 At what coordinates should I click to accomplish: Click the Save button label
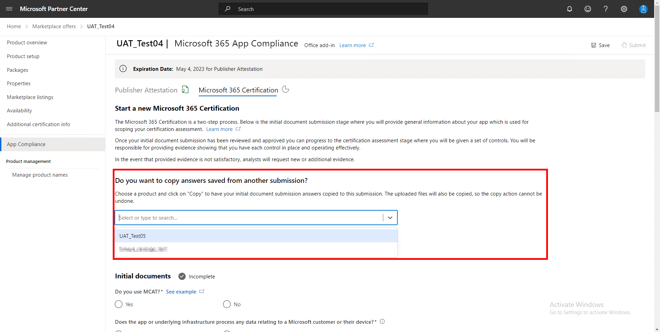click(604, 45)
